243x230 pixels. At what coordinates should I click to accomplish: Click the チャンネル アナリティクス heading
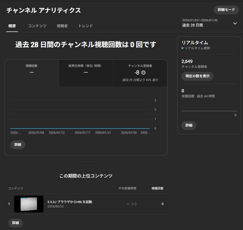43,10
